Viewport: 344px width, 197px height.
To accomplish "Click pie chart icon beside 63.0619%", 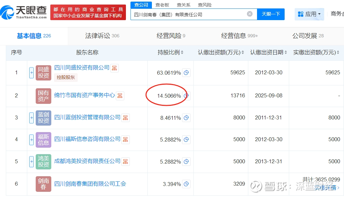I will 186,73.
